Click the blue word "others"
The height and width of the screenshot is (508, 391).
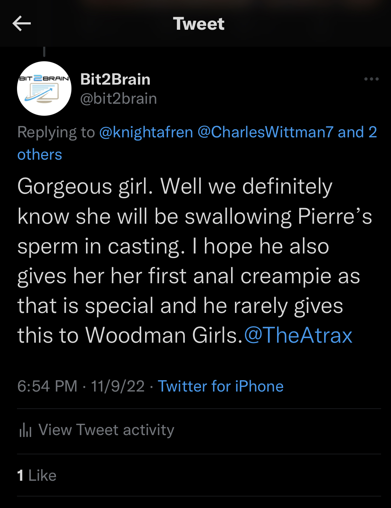(x=40, y=155)
